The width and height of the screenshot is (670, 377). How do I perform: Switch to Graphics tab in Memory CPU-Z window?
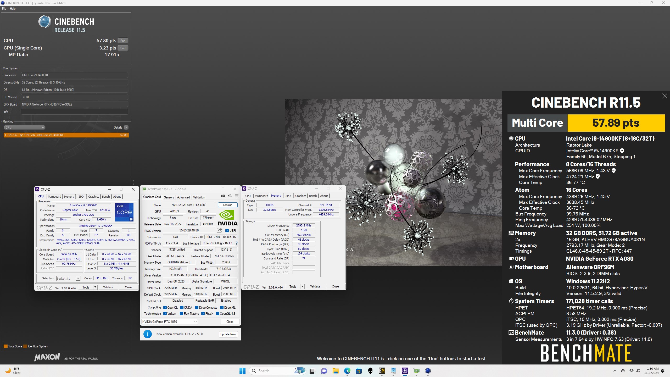pos(300,196)
